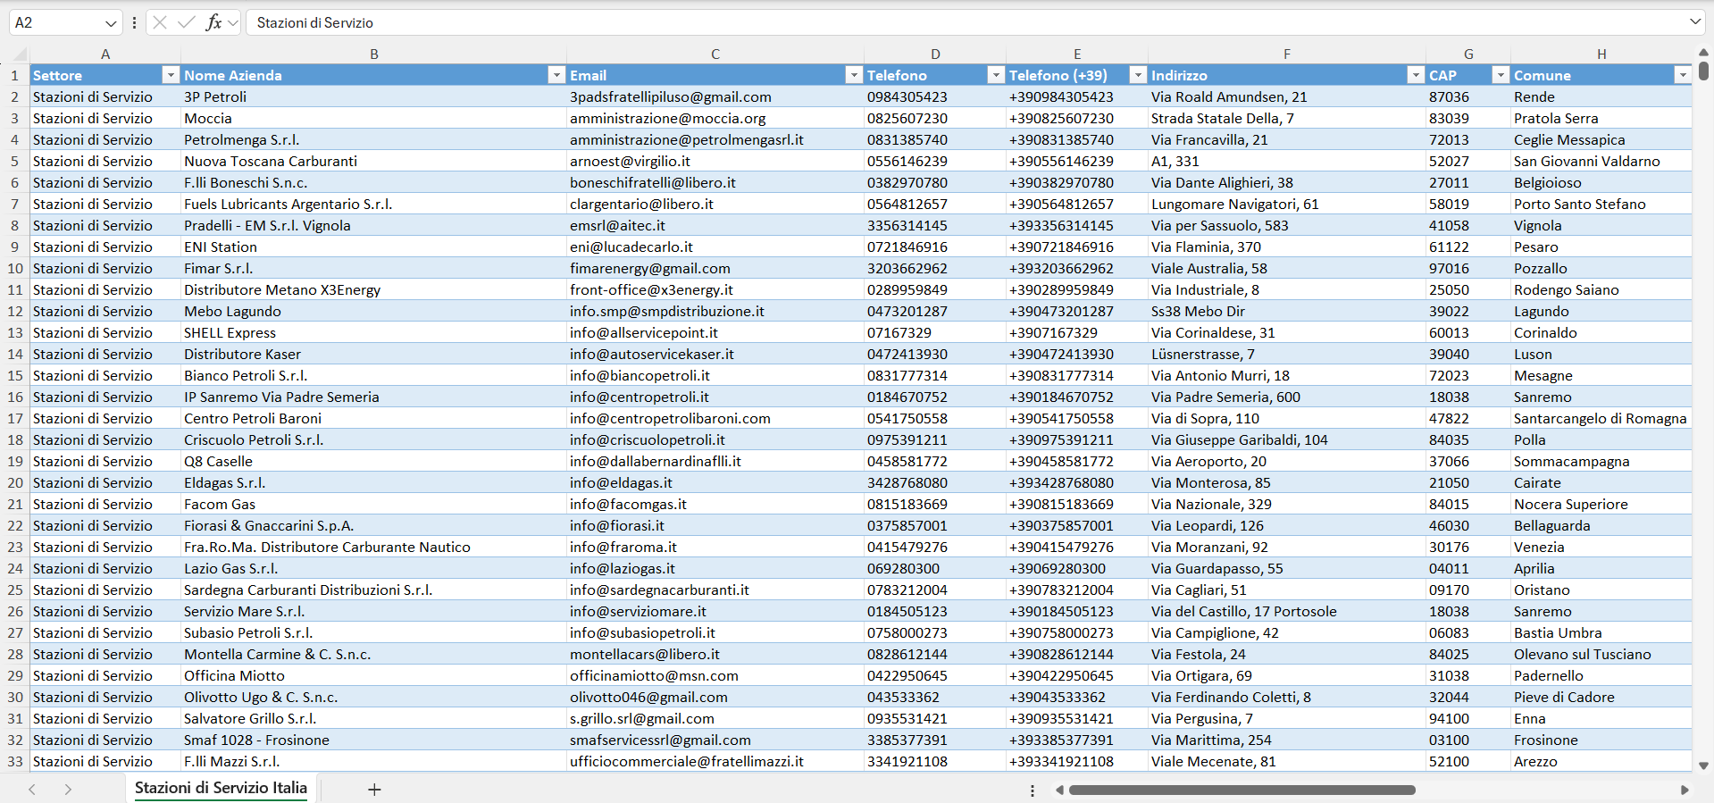
Task: Click horizontal scrollbar right arrow
Action: point(1685,790)
